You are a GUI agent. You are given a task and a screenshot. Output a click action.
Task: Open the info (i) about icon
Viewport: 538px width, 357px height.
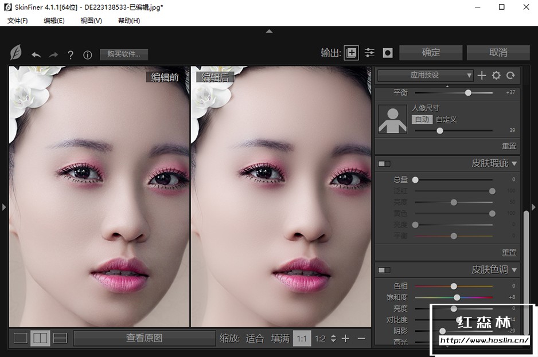pyautogui.click(x=88, y=54)
